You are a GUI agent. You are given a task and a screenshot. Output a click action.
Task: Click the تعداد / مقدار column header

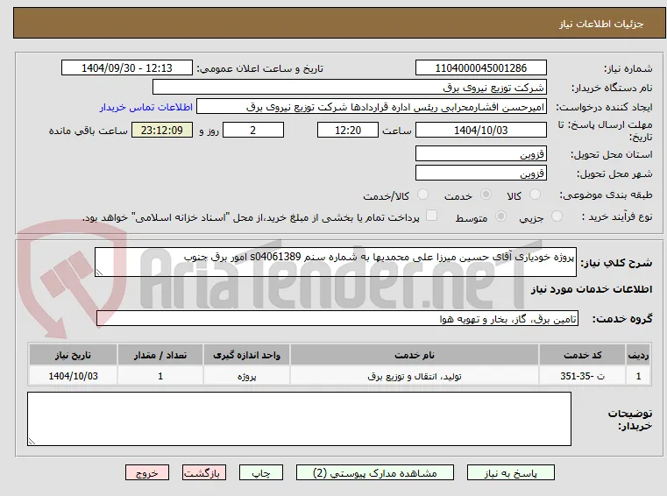pyautogui.click(x=160, y=355)
